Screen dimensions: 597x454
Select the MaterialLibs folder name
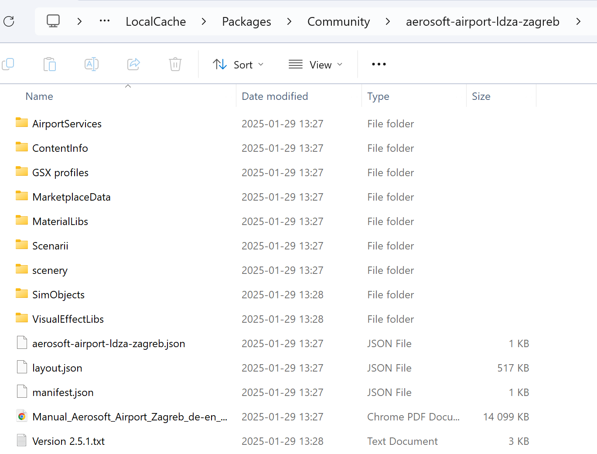60,222
